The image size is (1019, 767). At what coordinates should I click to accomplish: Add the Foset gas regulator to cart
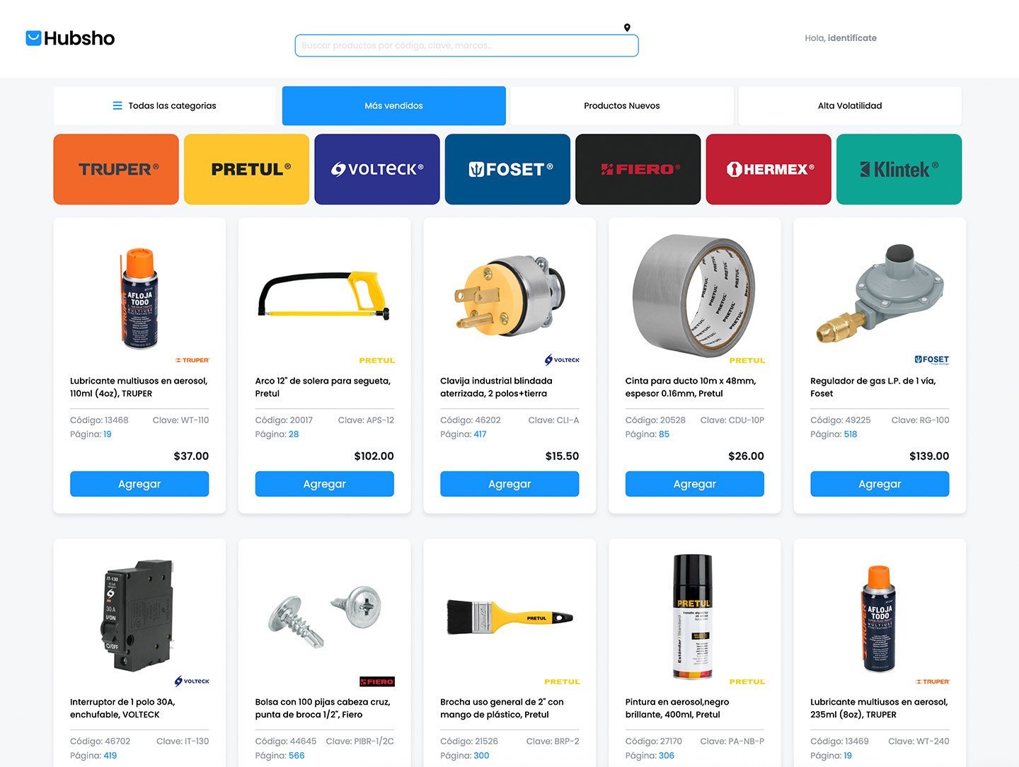pyautogui.click(x=880, y=484)
